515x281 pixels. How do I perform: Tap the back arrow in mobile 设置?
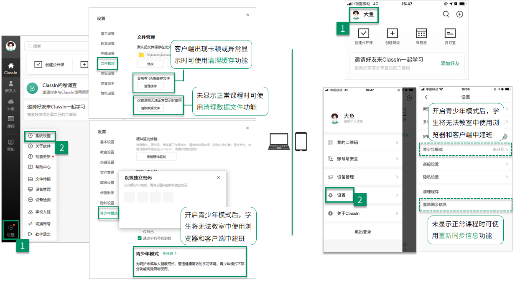(x=426, y=97)
